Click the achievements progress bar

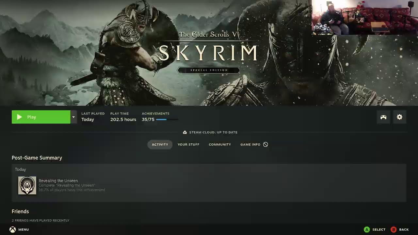pos(167,119)
